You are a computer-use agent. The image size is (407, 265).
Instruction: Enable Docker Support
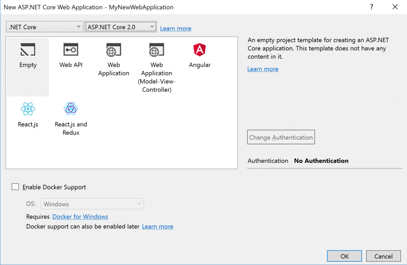point(15,186)
